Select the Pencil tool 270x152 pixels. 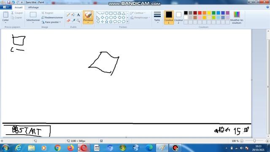[68, 15]
